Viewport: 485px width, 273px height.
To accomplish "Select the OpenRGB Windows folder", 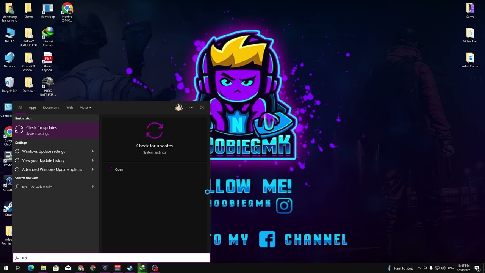I will [28, 62].
